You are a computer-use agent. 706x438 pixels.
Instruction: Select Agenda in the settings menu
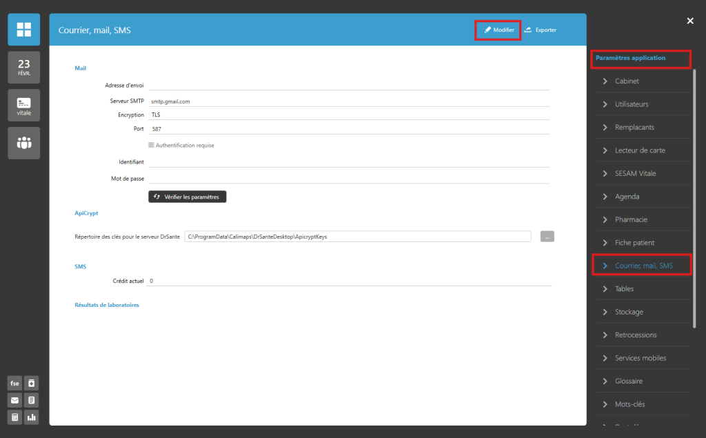(627, 197)
